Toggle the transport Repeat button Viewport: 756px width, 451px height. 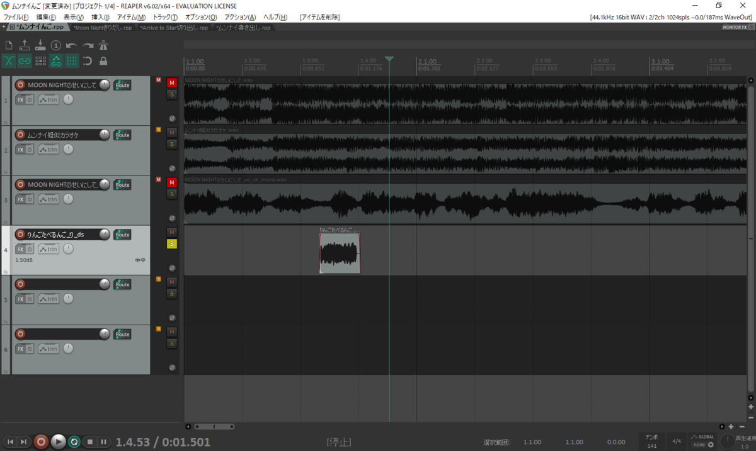[74, 442]
